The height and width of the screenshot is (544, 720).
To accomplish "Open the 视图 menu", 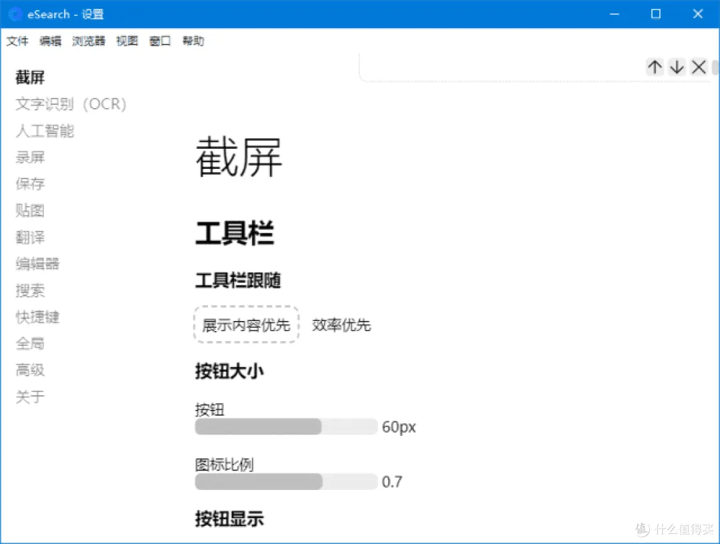I will tap(126, 41).
